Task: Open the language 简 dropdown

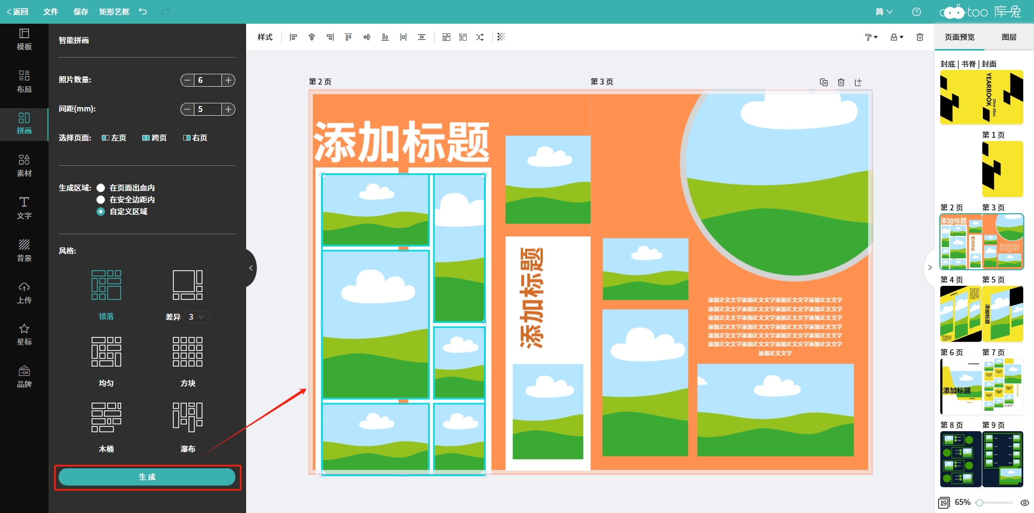Action: [x=884, y=12]
